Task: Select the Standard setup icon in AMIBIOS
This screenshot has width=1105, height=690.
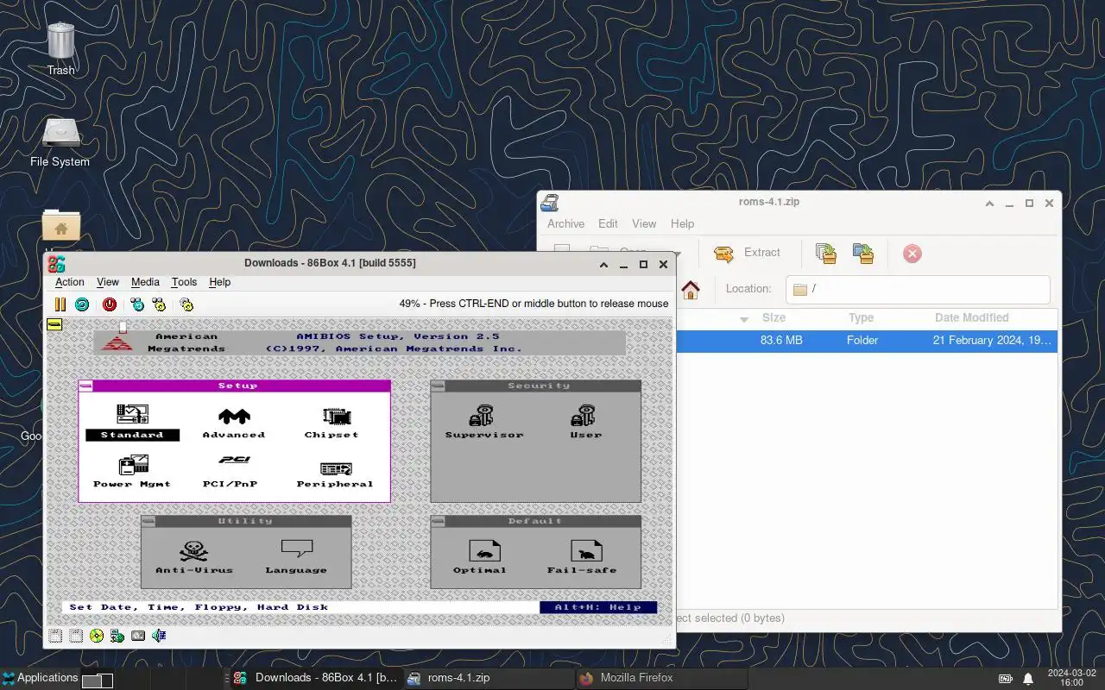Action: tap(132, 422)
